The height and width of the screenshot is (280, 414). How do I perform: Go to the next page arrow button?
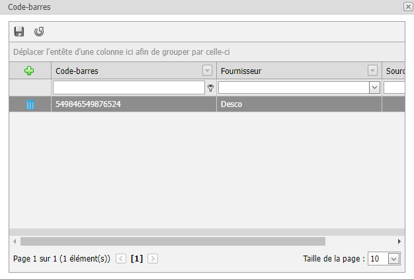153,259
